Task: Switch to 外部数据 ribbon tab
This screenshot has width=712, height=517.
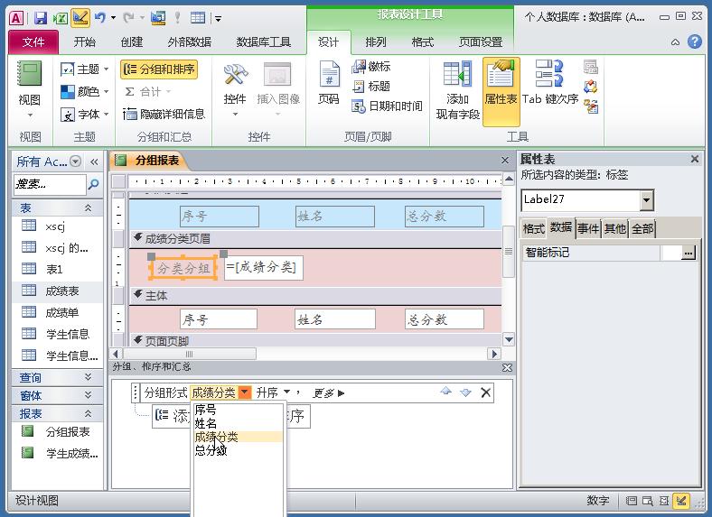Action: point(190,42)
